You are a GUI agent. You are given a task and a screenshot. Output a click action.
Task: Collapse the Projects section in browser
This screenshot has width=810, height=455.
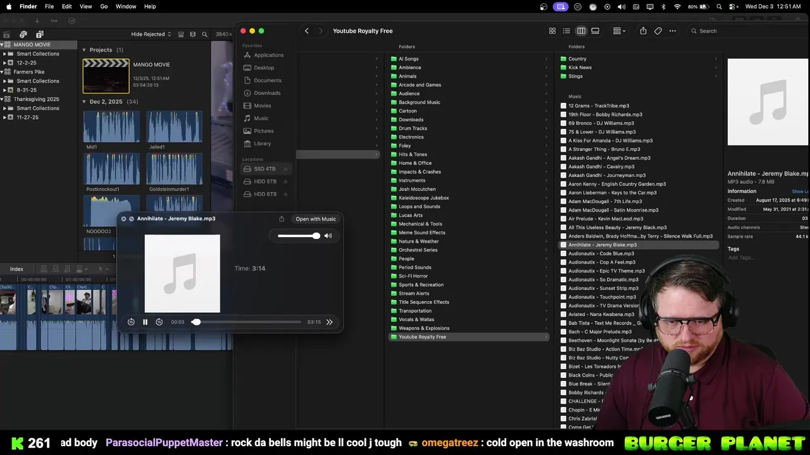[x=84, y=50]
